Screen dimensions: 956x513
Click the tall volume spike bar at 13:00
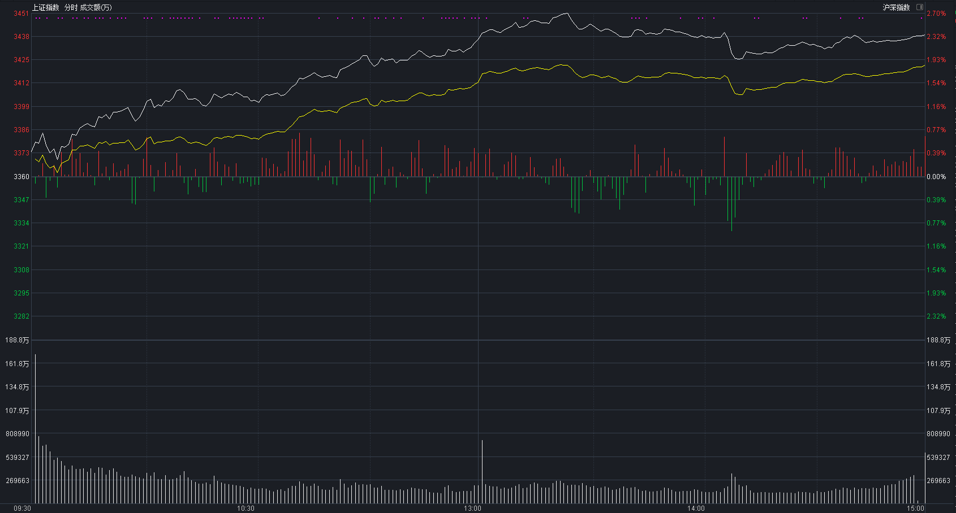point(482,471)
